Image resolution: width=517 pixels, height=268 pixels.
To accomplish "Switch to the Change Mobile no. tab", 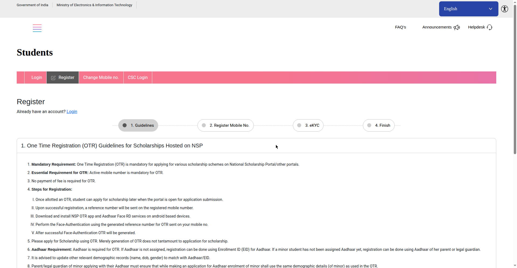I will tap(101, 78).
